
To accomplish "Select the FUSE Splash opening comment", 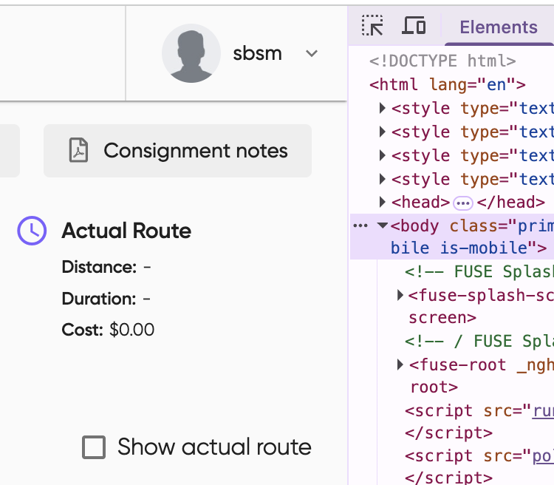I will coord(479,272).
